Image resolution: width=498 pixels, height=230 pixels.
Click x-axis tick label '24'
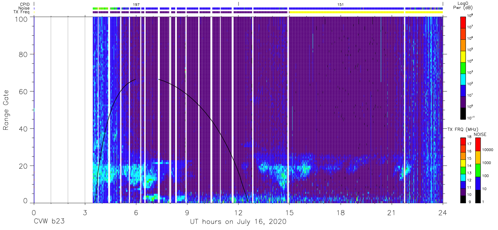[x=443, y=213]
